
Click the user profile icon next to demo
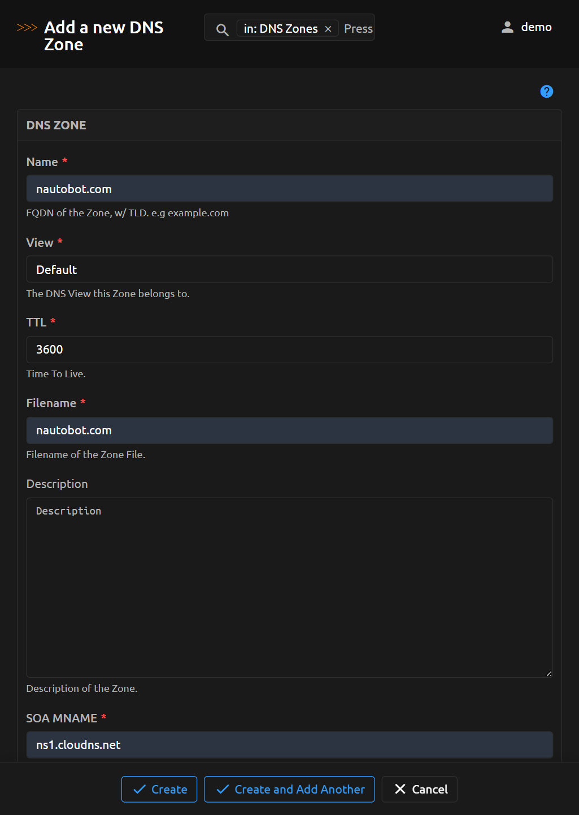[x=507, y=27]
